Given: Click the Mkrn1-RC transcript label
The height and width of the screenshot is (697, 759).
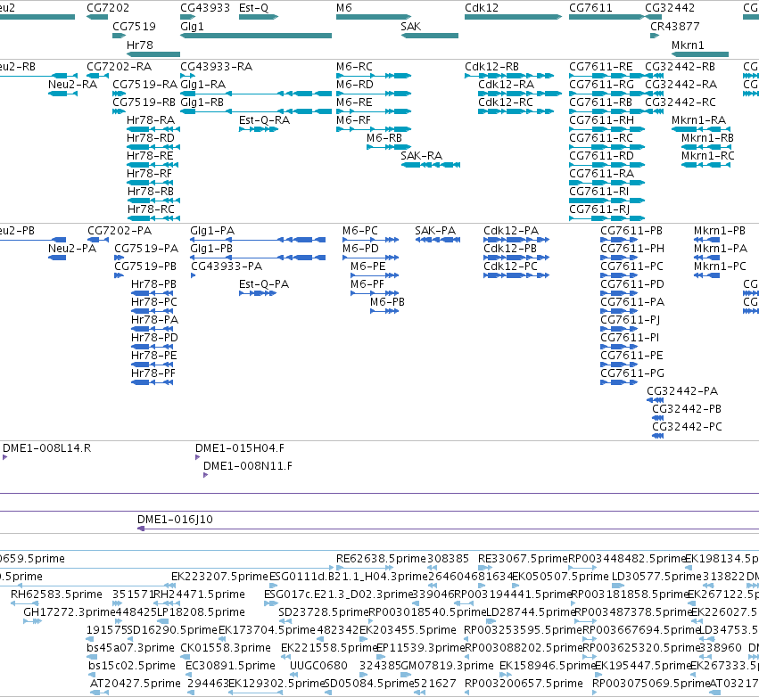Looking at the screenshot, I should [x=707, y=155].
